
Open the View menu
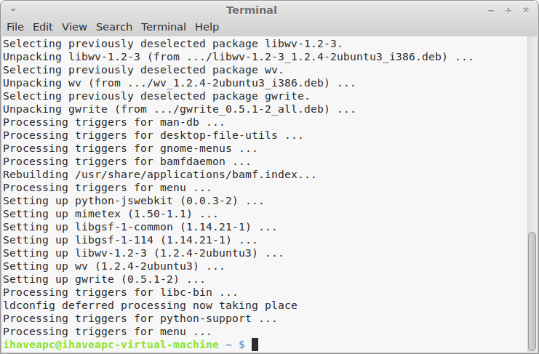(x=74, y=27)
